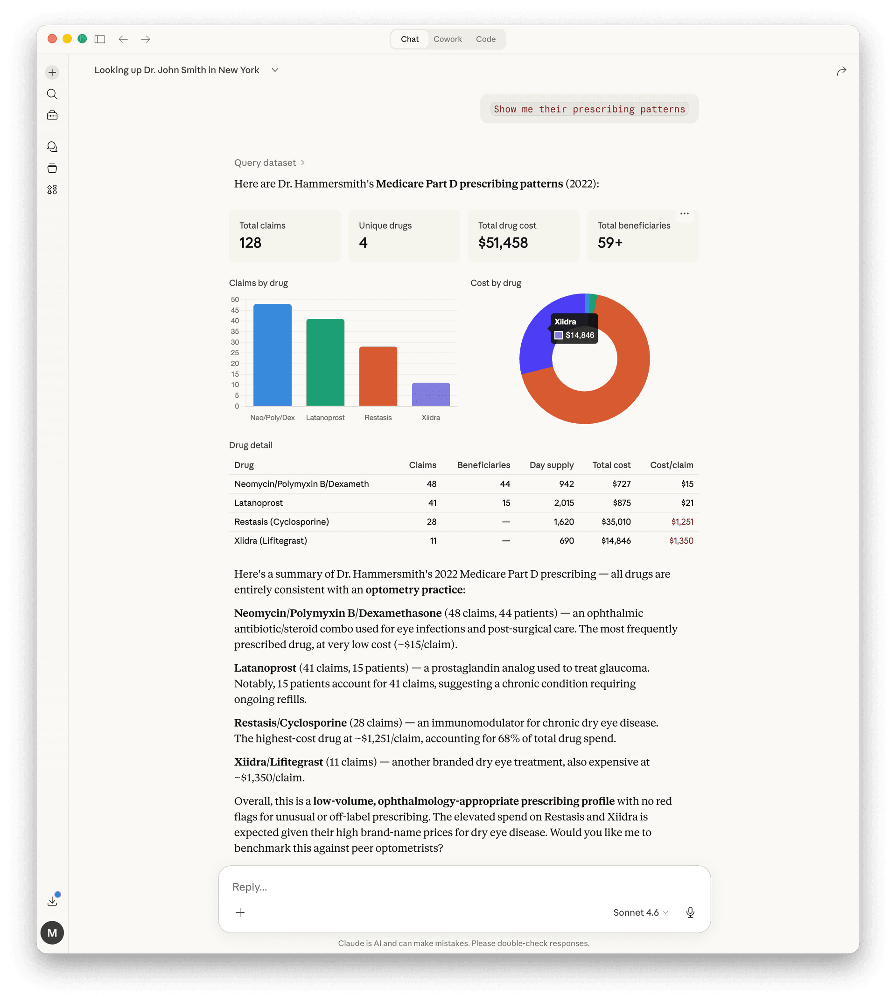Click the Reply input field
This screenshot has width=896, height=1002.
464,887
